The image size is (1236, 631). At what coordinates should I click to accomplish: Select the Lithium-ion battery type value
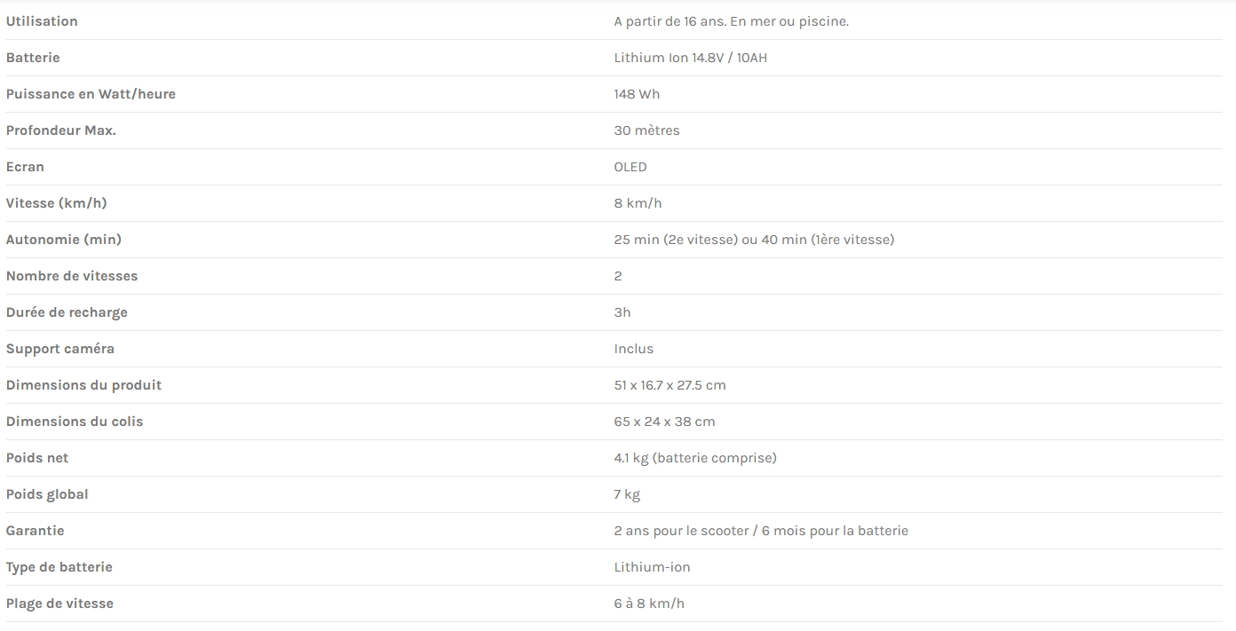(x=652, y=567)
